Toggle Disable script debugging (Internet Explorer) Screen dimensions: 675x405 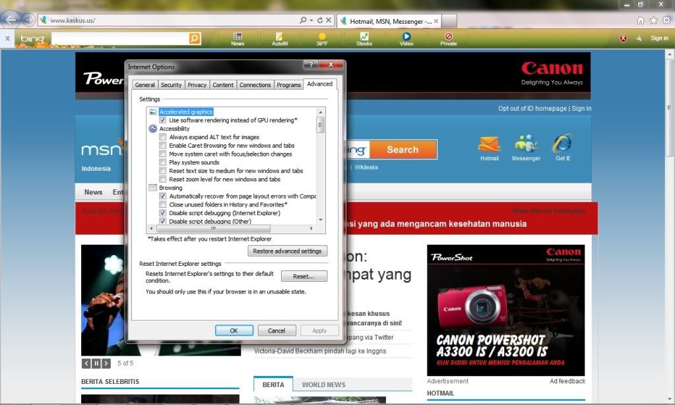(163, 212)
